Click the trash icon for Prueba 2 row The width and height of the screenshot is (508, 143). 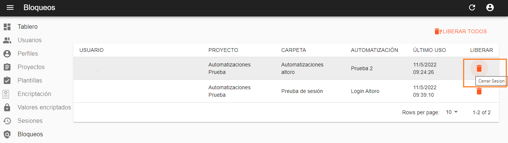(479, 68)
